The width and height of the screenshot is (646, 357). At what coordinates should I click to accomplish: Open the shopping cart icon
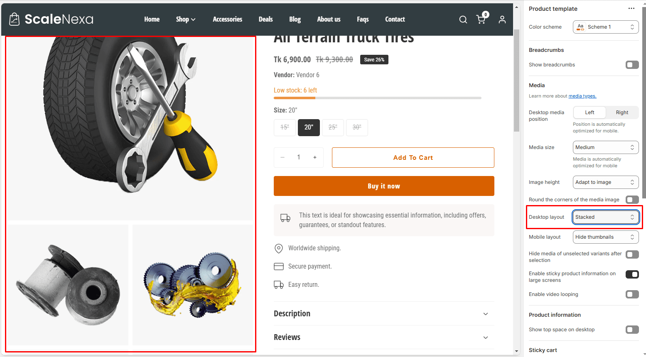pos(481,20)
